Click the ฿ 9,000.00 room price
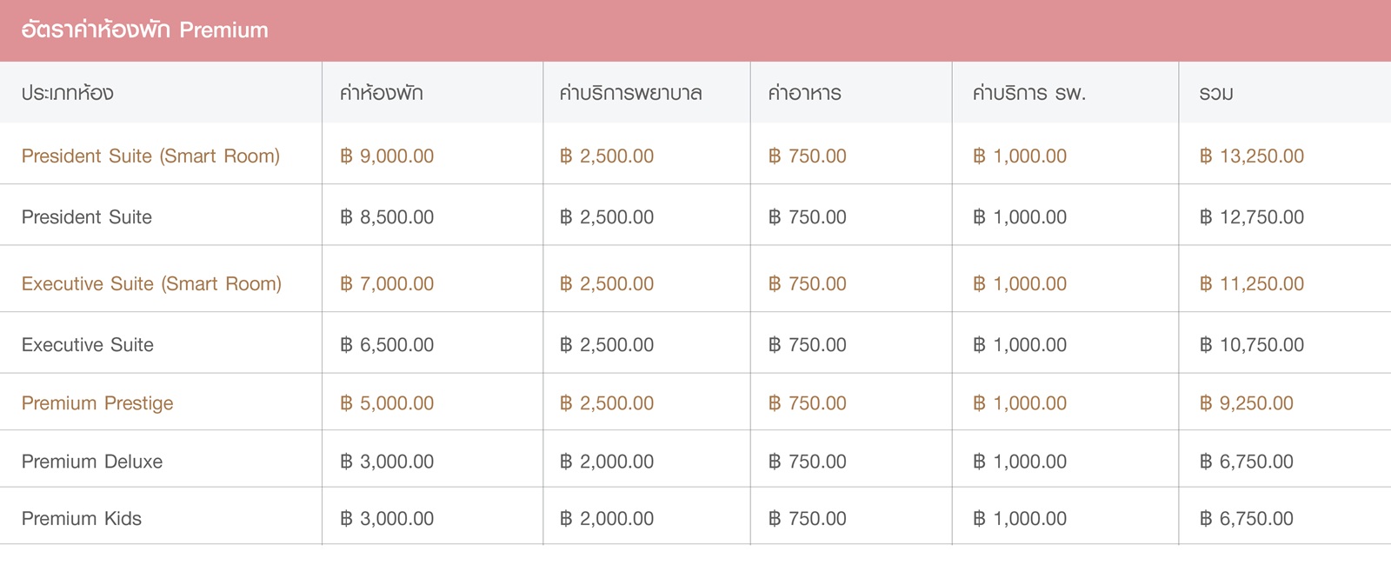This screenshot has height=565, width=1391. tap(387, 156)
